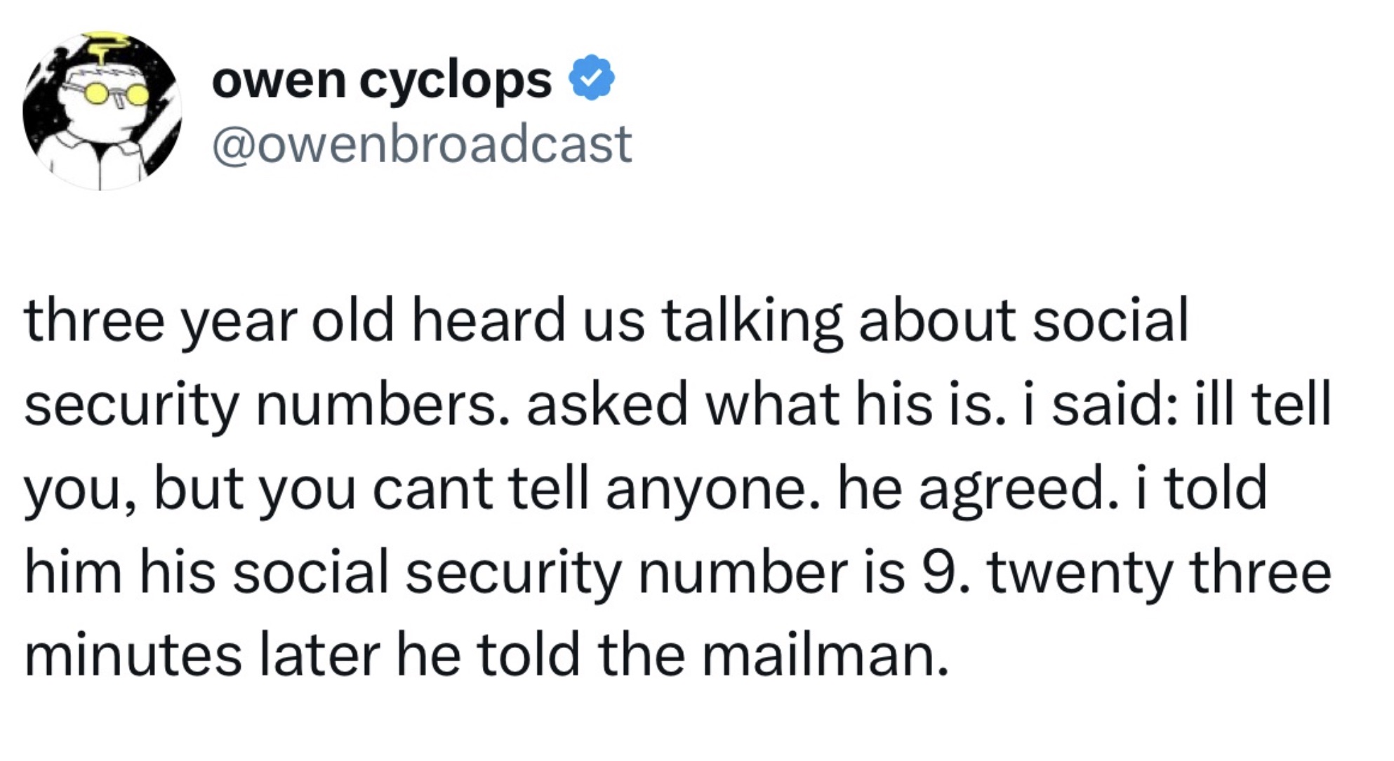Select the first line starting 'three year old'

pos(606,322)
